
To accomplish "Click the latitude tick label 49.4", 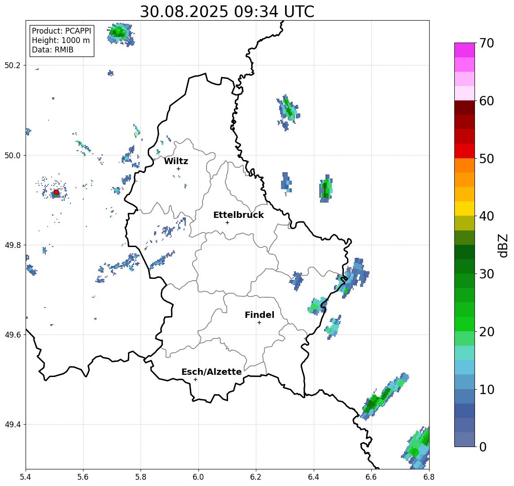I will (12, 425).
